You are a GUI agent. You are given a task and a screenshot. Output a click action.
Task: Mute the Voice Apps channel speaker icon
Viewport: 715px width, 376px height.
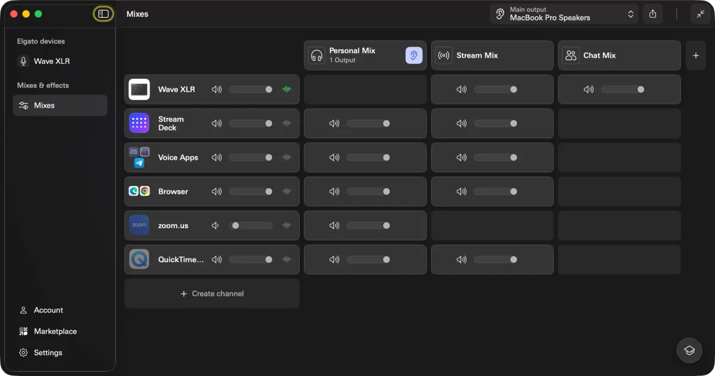tap(216, 157)
